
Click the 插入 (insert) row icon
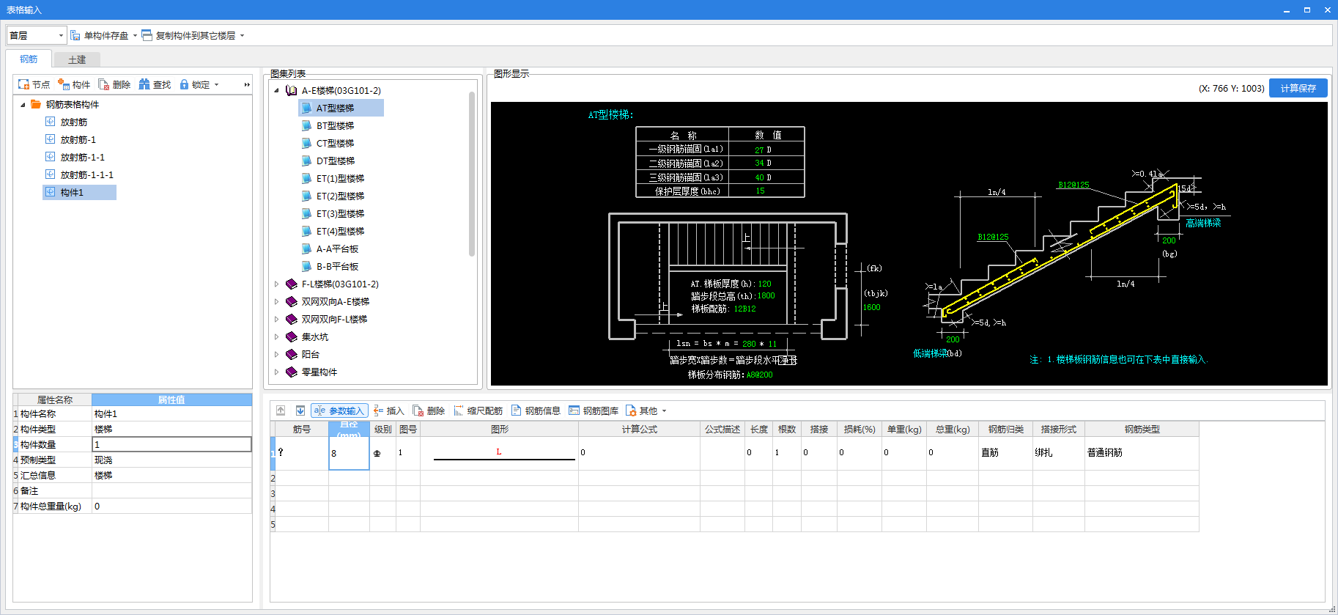[378, 410]
